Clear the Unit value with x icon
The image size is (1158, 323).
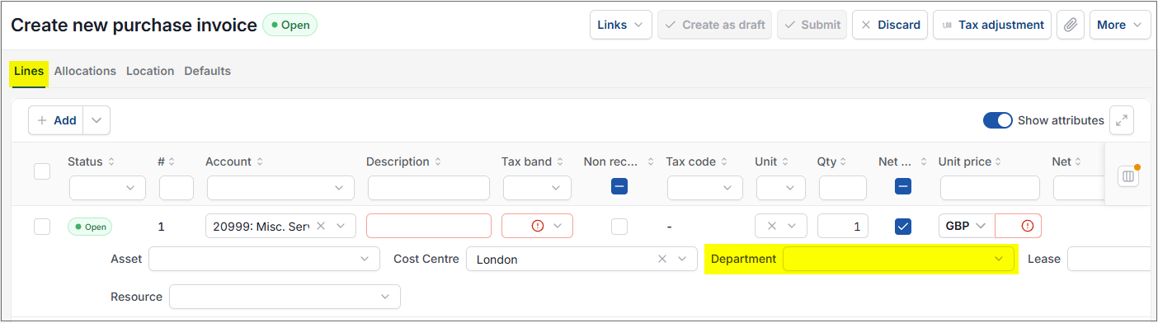(x=771, y=226)
